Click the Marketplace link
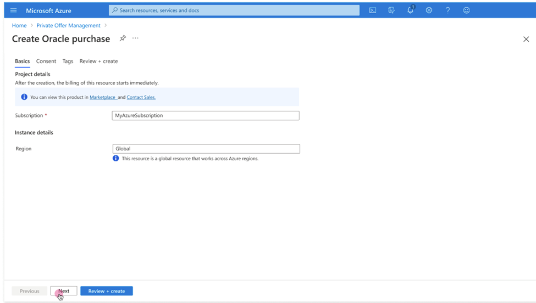 coord(102,97)
